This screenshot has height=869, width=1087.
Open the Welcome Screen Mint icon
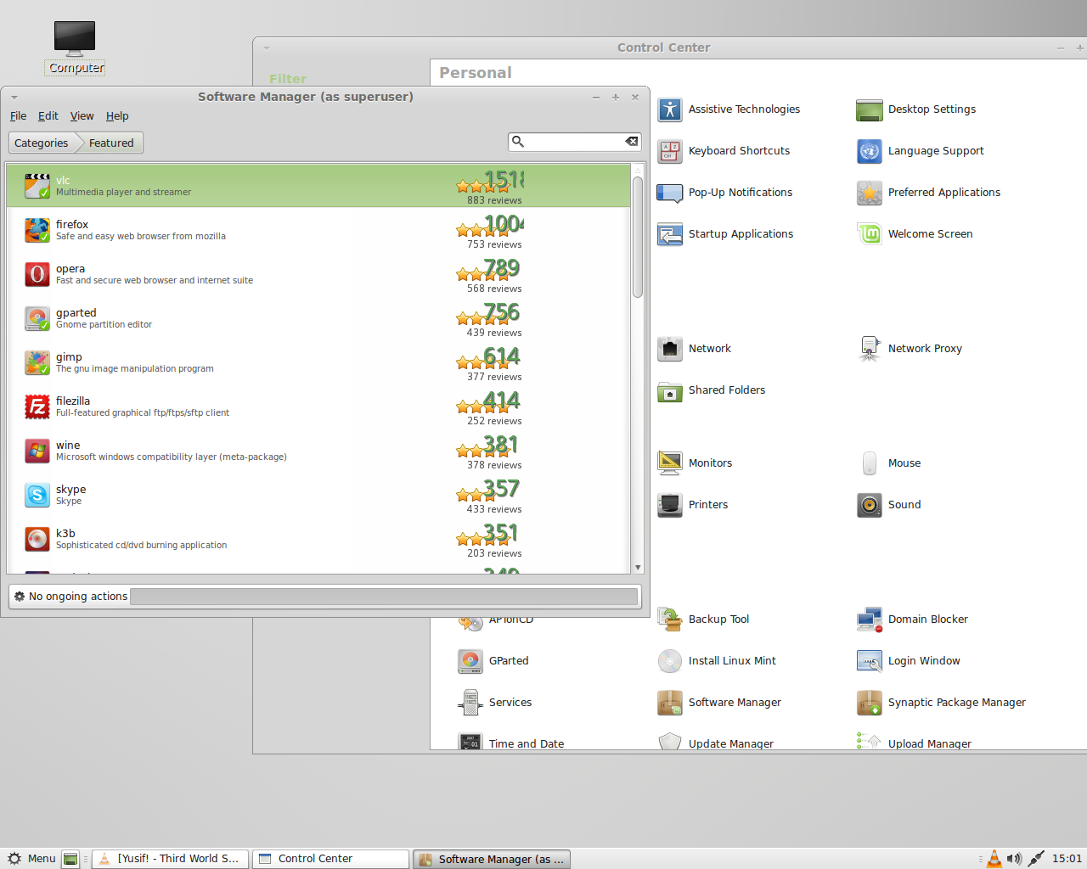pyautogui.click(x=870, y=234)
